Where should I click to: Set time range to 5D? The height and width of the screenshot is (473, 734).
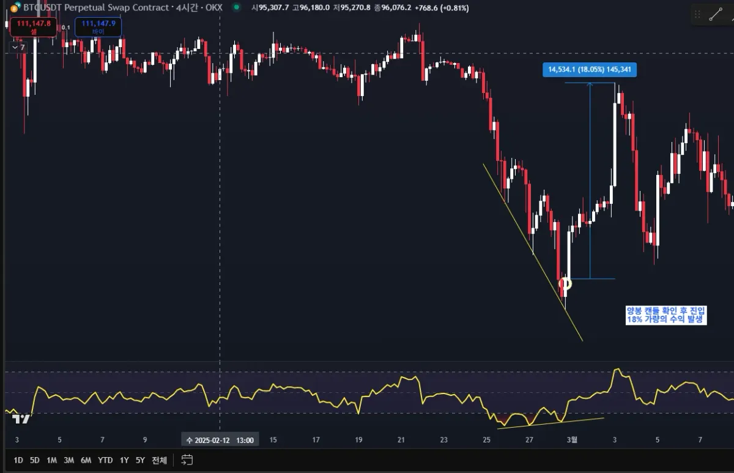(35, 460)
